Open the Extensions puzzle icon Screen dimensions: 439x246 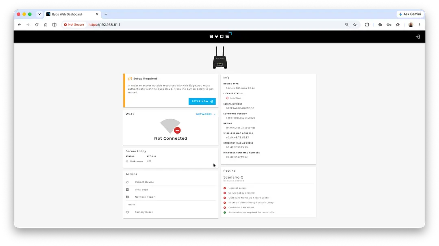(x=367, y=25)
